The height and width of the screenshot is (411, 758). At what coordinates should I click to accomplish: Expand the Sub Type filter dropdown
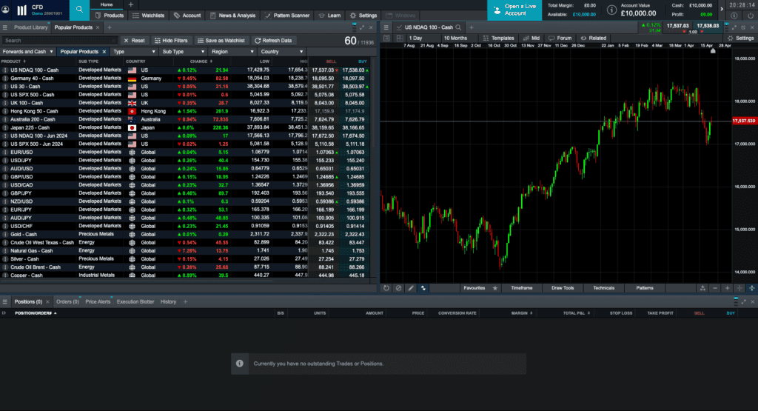click(184, 52)
